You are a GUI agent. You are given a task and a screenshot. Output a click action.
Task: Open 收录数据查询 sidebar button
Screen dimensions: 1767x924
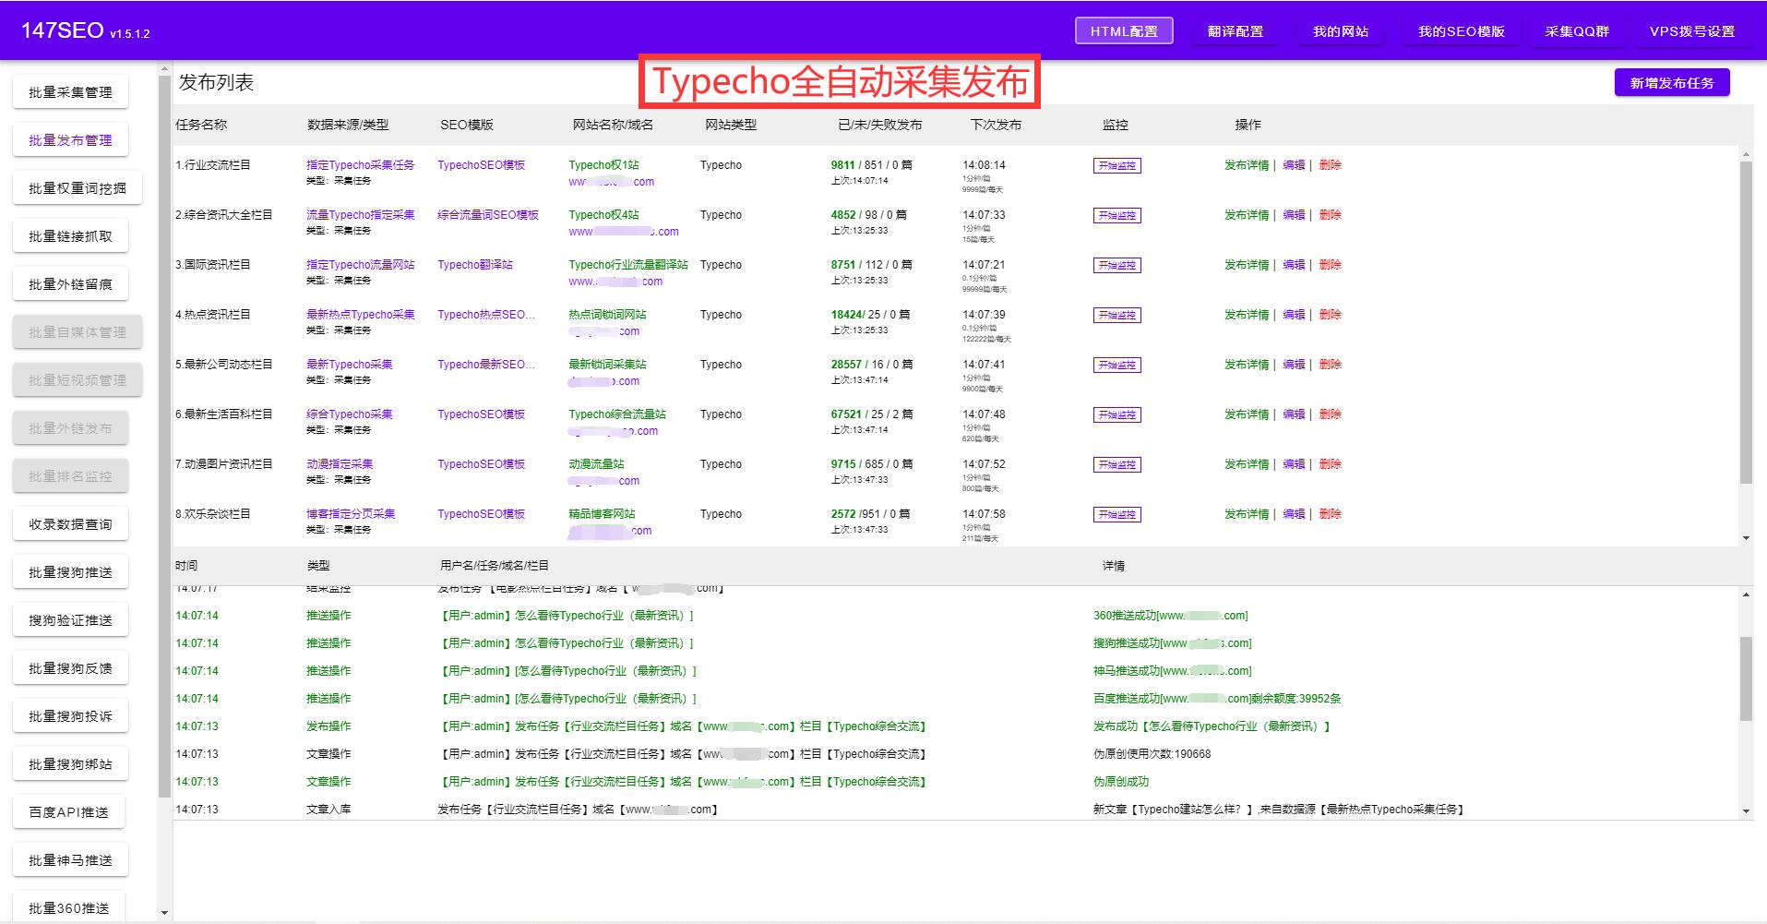click(70, 524)
